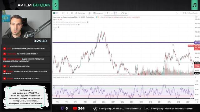Click the Delta Volume indicator label
Viewport: 200px width, 112px height.
pos(62,77)
